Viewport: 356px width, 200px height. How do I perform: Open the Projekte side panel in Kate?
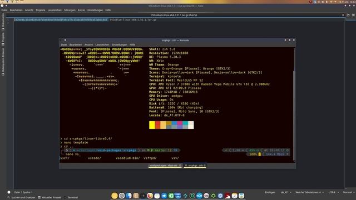(x=3, y=39)
